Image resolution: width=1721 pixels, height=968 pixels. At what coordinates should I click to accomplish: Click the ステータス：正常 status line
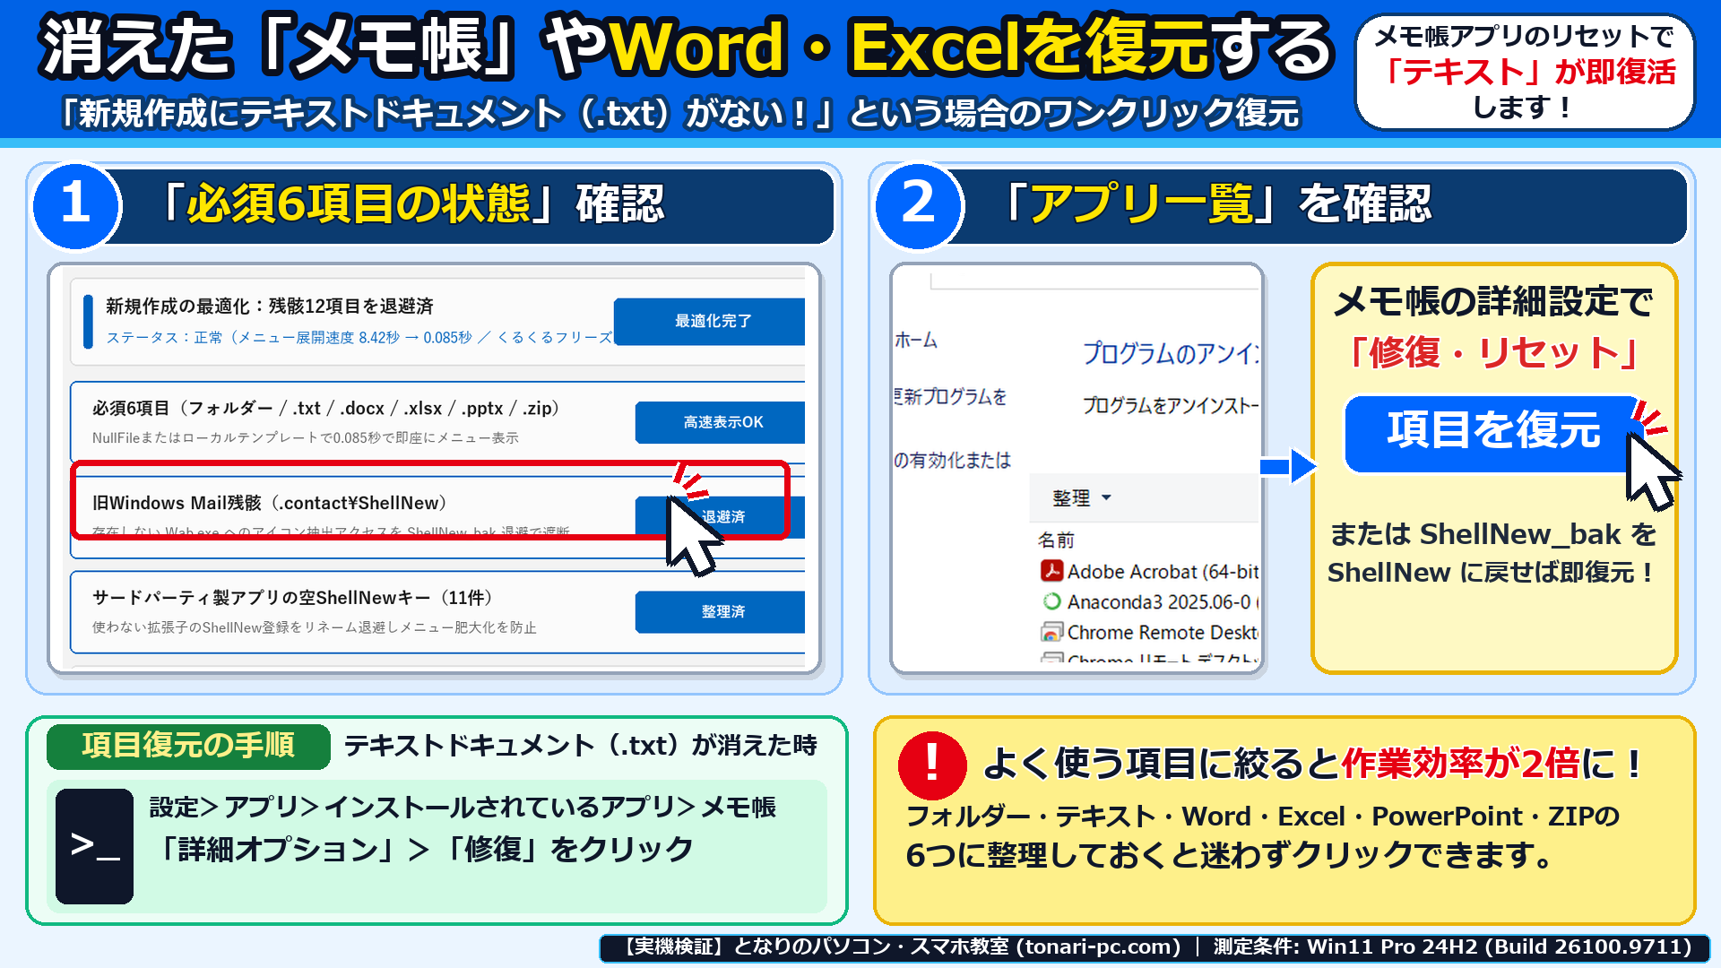point(359,338)
